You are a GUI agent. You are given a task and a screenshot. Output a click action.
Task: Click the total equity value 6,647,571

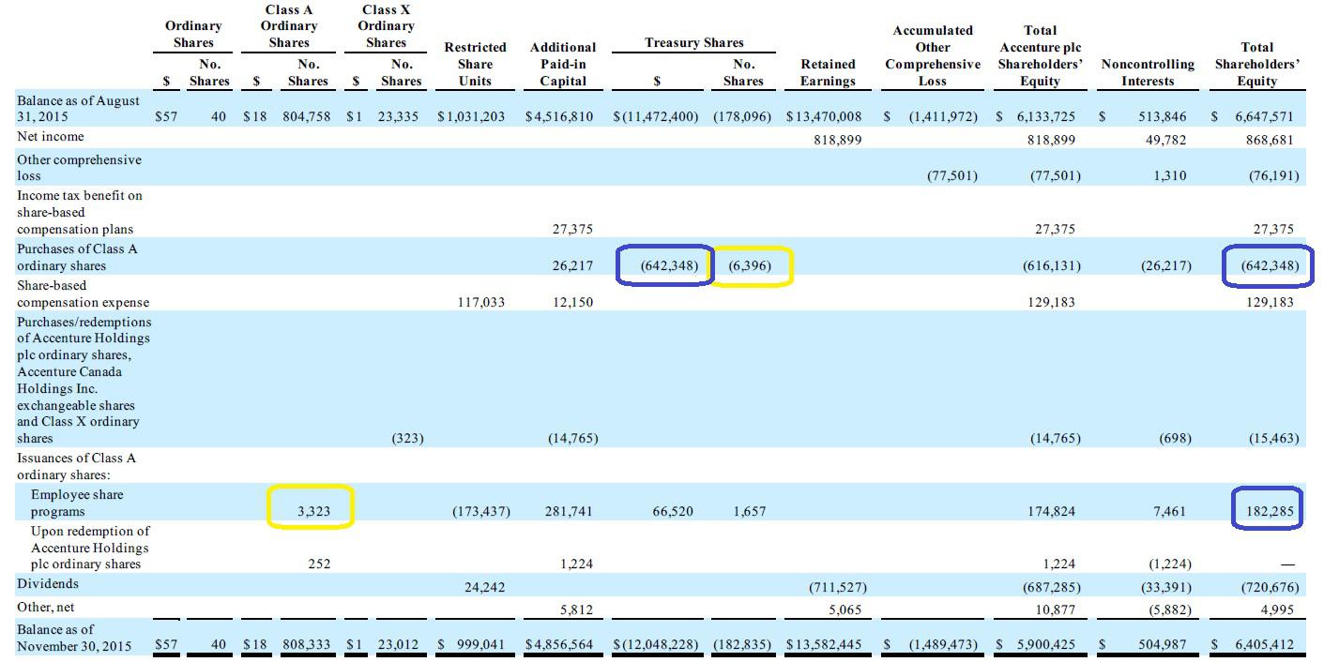[x=1263, y=117]
